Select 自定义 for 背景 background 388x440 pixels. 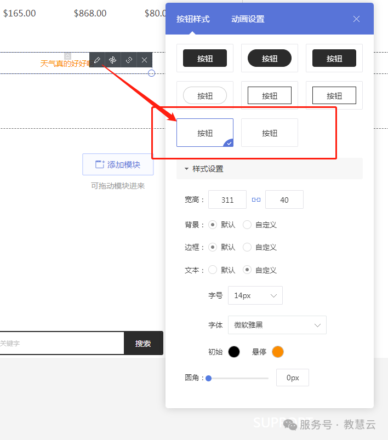tap(247, 225)
